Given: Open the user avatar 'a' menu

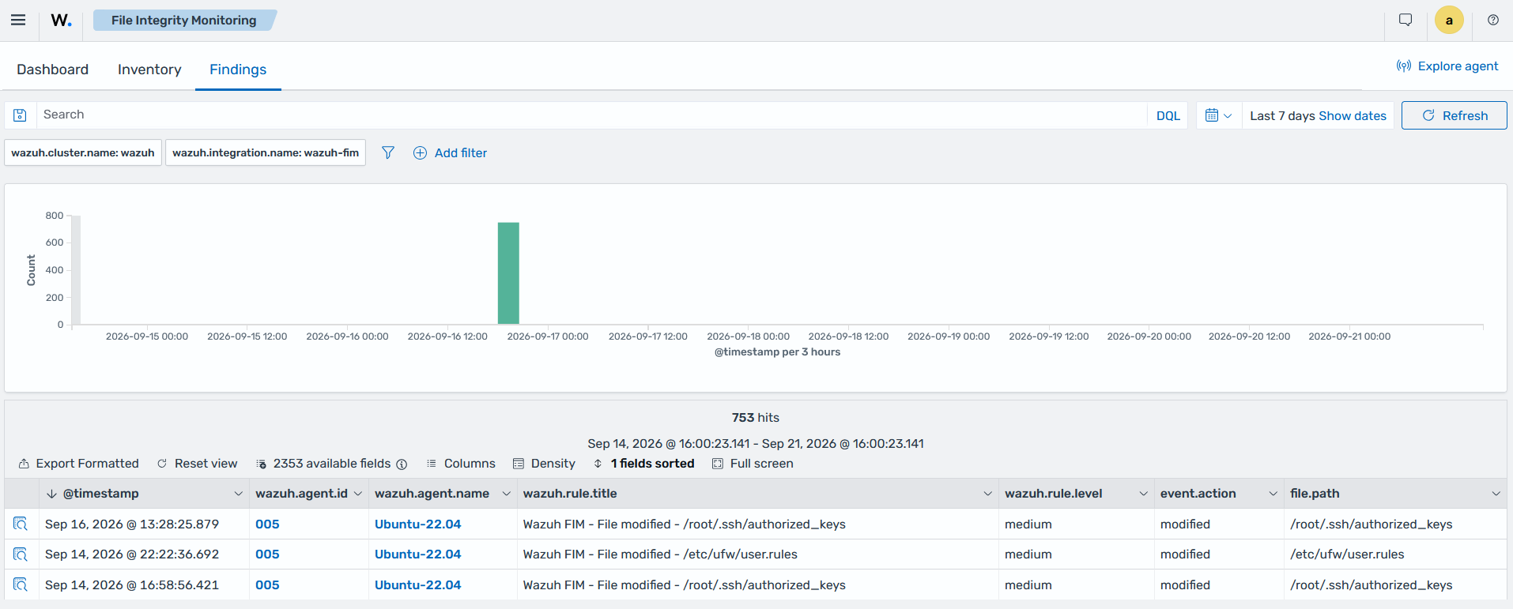Looking at the screenshot, I should pyautogui.click(x=1449, y=21).
